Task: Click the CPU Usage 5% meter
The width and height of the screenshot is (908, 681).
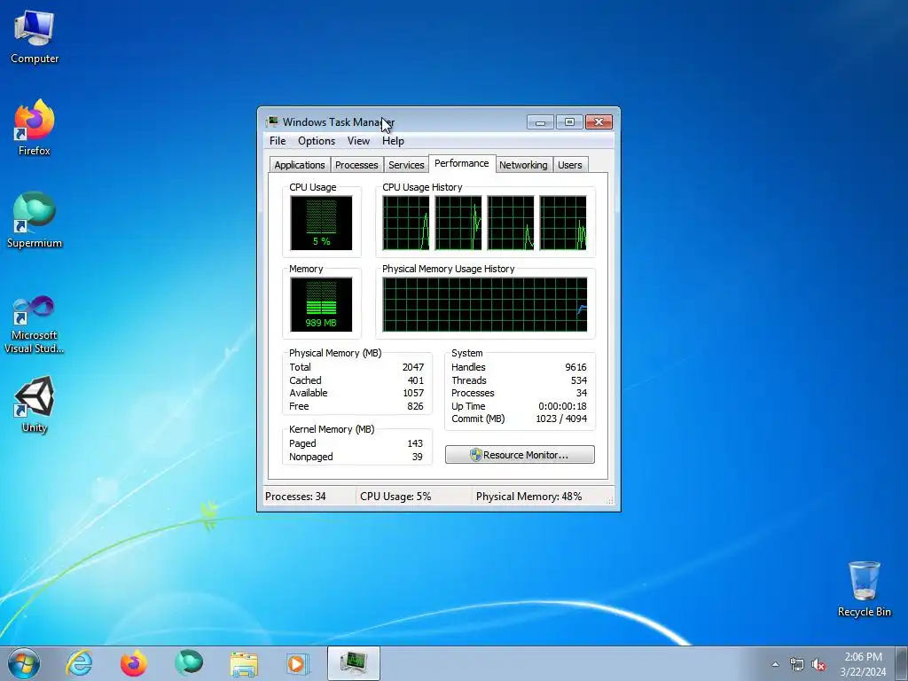Action: pos(321,223)
